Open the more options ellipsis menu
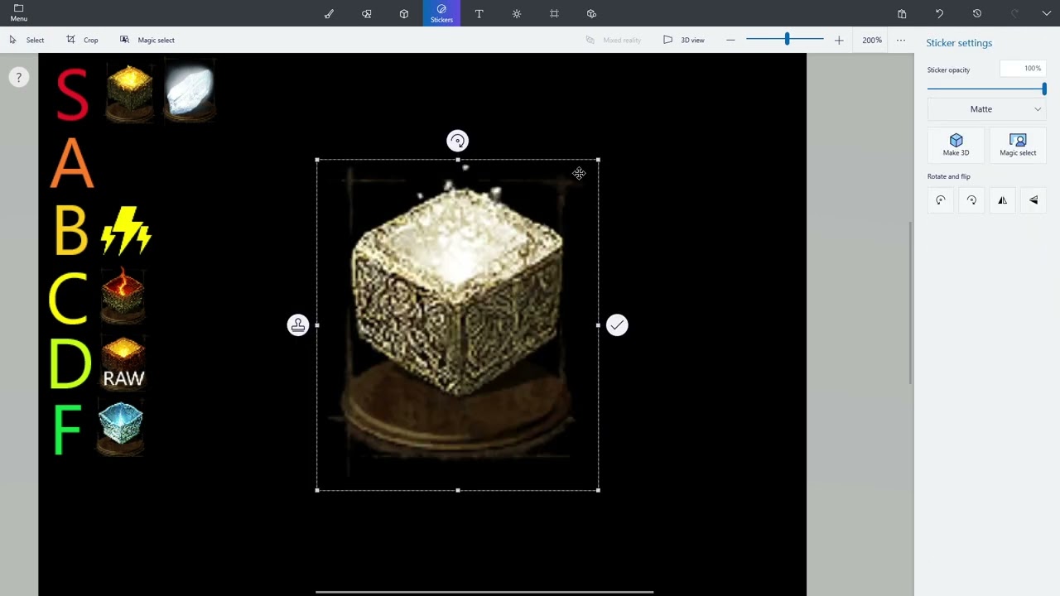 click(901, 40)
